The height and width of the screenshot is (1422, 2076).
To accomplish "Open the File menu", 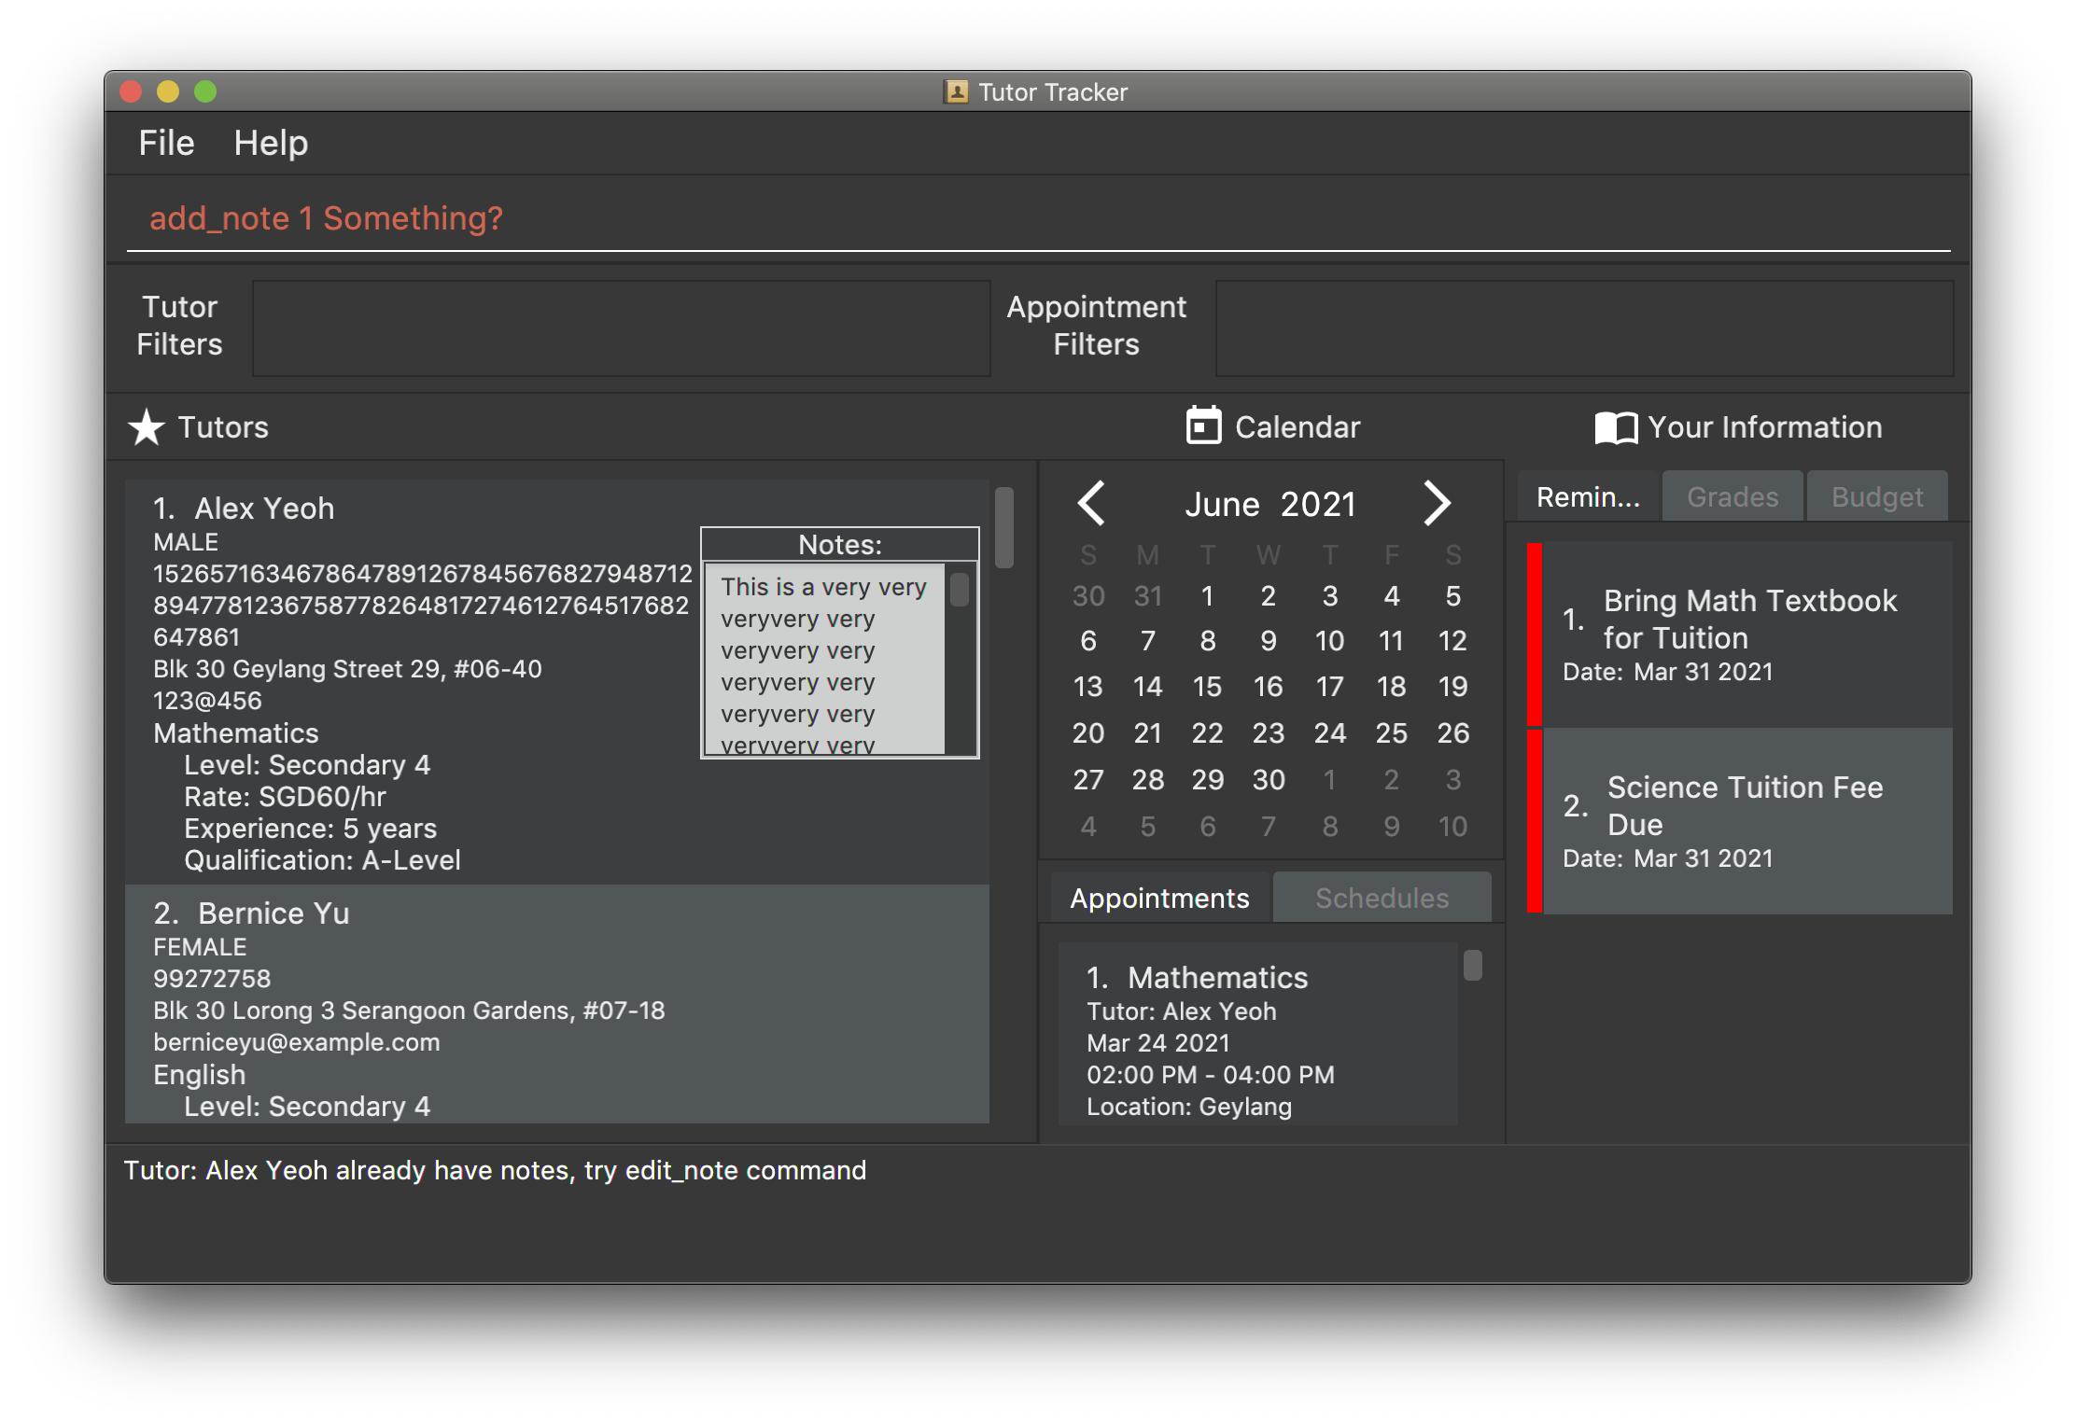I will tap(166, 143).
